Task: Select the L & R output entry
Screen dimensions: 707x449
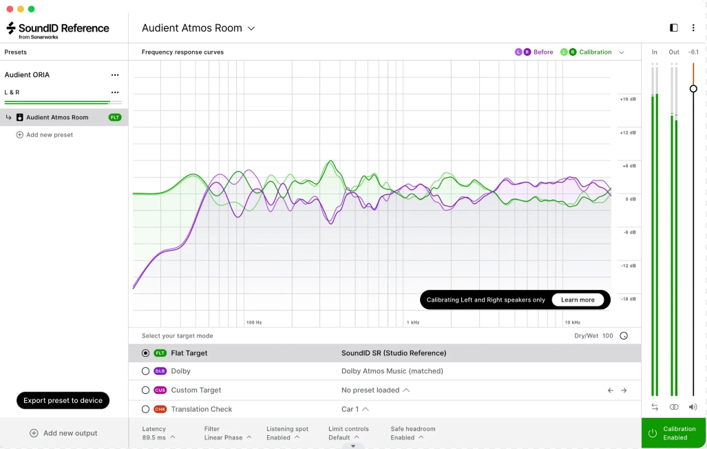Action: click(x=12, y=92)
